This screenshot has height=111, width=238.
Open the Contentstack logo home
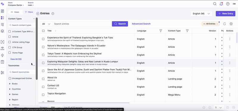pos(2,4)
